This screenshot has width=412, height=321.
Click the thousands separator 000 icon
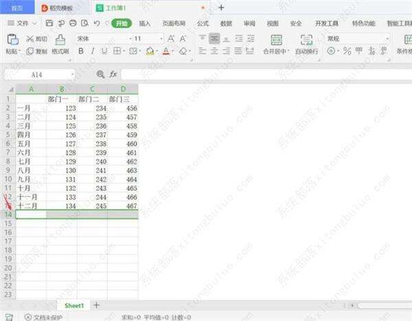[x=358, y=50]
